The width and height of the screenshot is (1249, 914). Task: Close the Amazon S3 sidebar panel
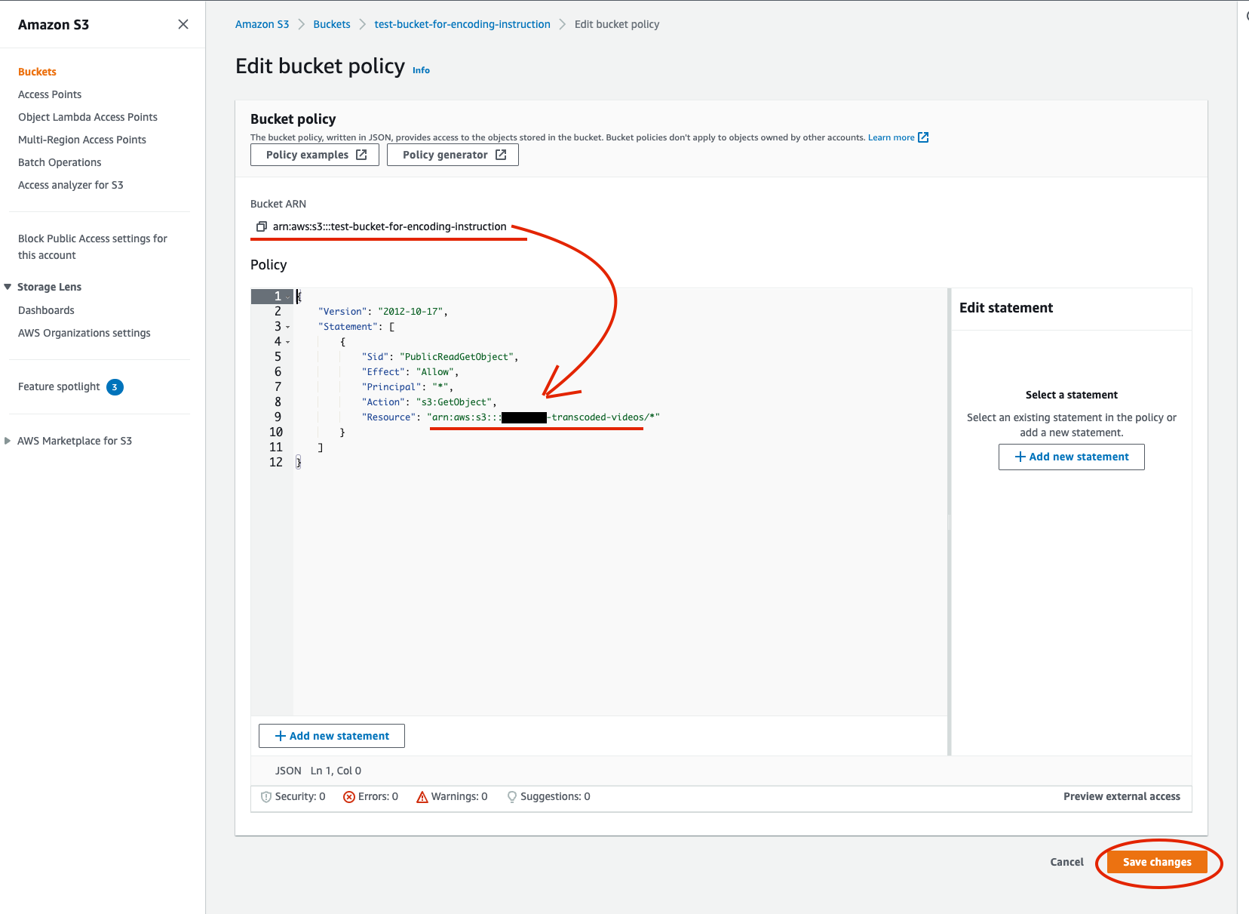pos(183,24)
